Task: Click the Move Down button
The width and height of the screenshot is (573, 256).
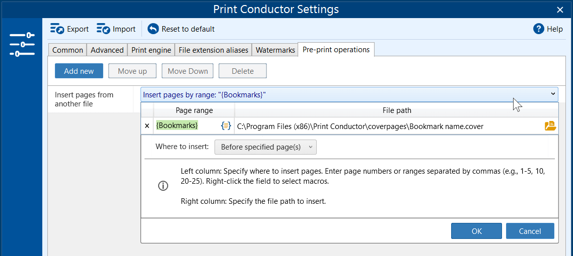Action: pos(188,71)
